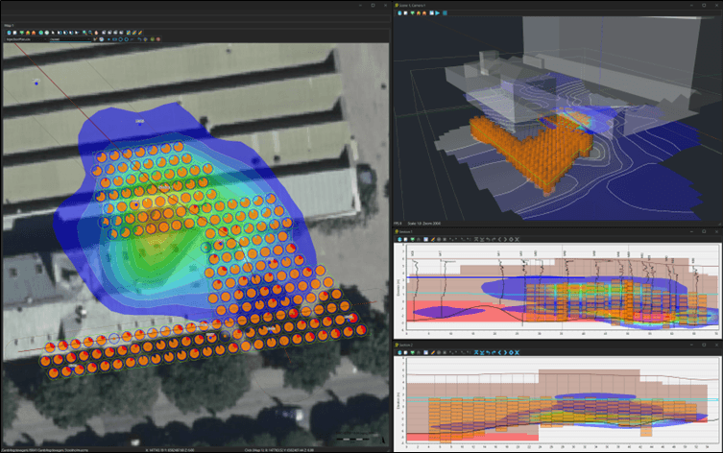Click the blue play arrow in the 3D Scene toolbar
The height and width of the screenshot is (453, 723).
[437, 12]
